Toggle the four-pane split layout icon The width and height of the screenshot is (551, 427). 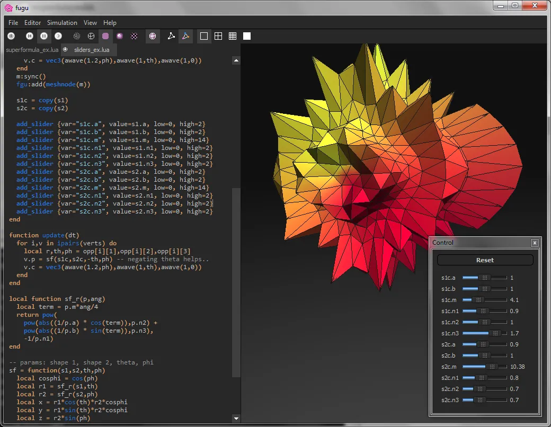[x=218, y=35]
